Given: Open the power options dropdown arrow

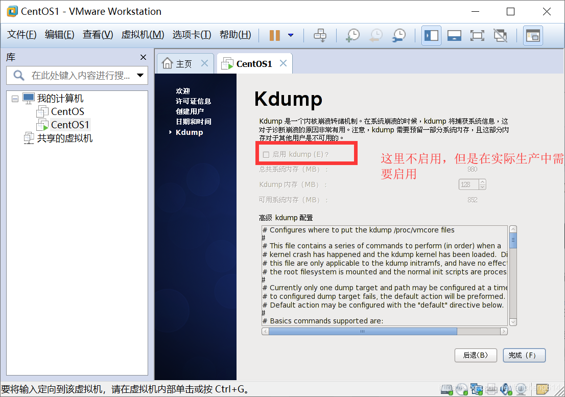Looking at the screenshot, I should 291,35.
